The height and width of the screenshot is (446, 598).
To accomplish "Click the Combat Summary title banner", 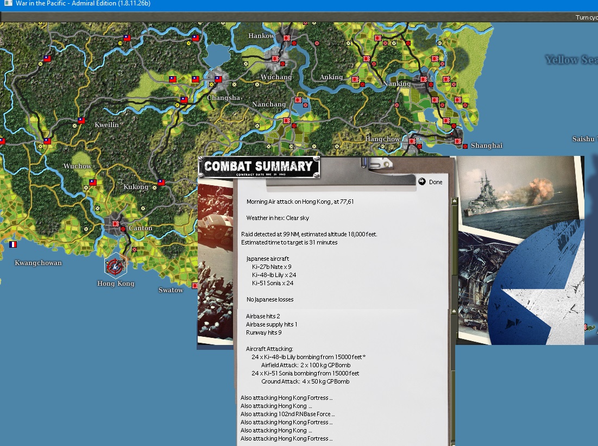I will (259, 167).
